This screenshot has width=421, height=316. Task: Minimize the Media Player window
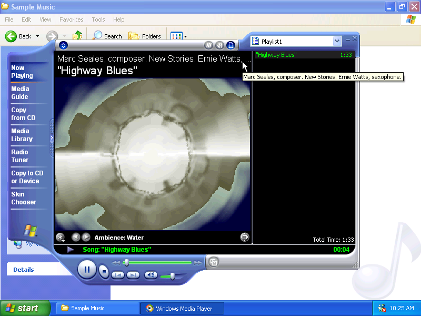348,39
